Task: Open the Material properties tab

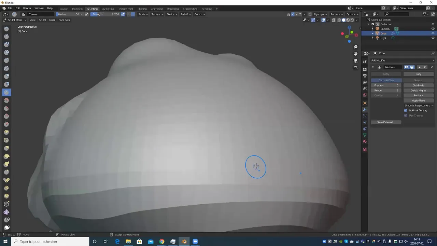Action: pyautogui.click(x=365, y=142)
